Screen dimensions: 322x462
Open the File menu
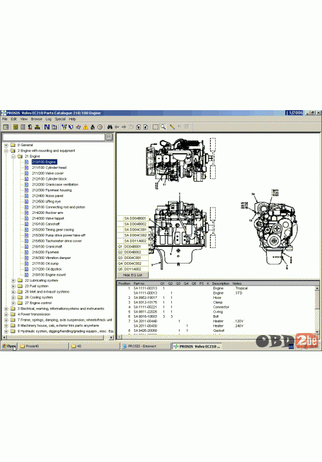[x=5, y=119]
